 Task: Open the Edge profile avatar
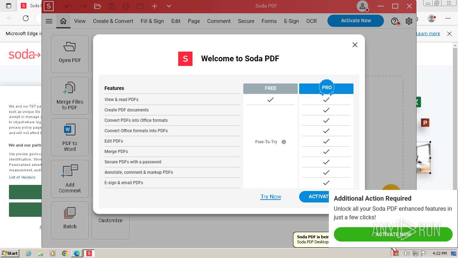click(432, 18)
